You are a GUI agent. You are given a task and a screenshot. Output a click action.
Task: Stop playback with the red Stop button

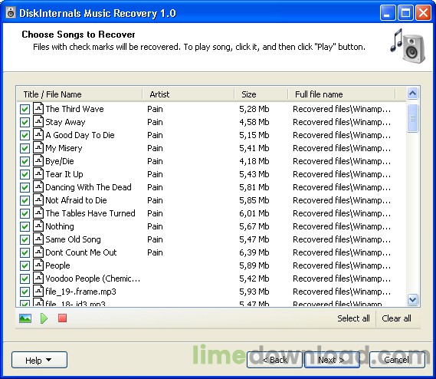tap(63, 318)
